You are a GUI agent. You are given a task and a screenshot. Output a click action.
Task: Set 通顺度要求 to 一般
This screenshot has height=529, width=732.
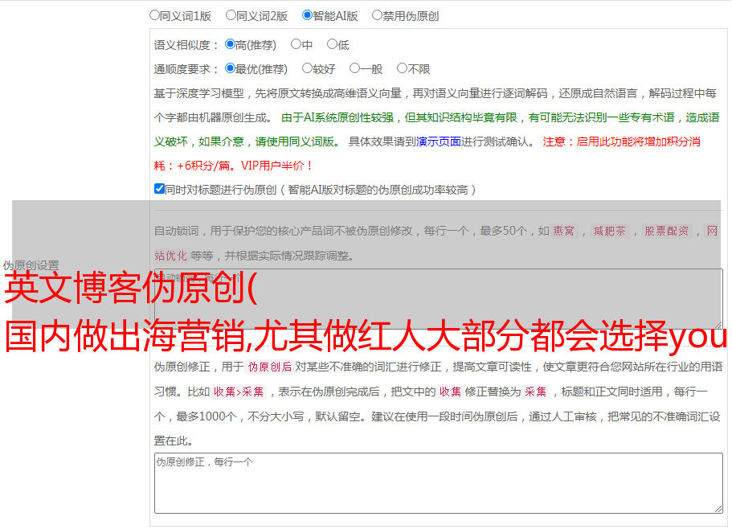354,68
